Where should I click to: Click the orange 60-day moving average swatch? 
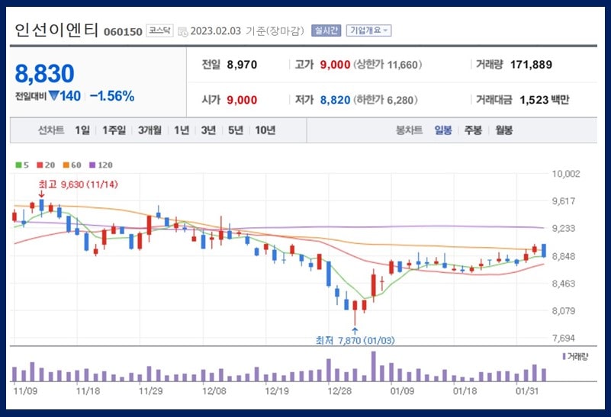click(66, 165)
